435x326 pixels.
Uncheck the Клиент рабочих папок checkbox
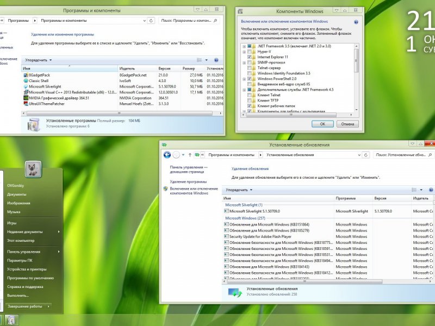250,106
